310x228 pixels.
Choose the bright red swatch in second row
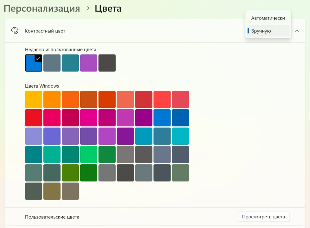(x=33, y=118)
